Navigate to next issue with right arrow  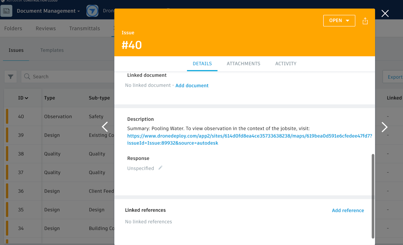click(x=385, y=127)
